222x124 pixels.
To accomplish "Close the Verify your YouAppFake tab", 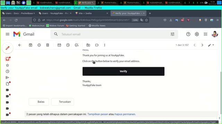I will click(144, 13).
